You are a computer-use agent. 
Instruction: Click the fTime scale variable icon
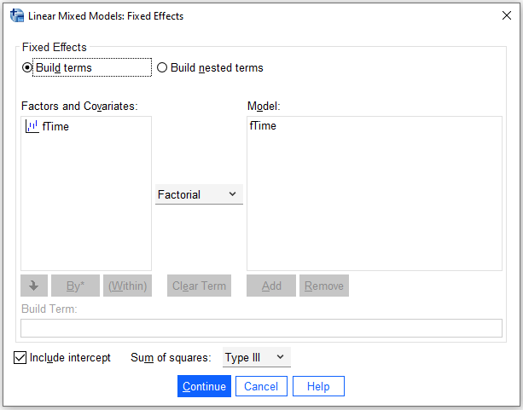click(32, 127)
